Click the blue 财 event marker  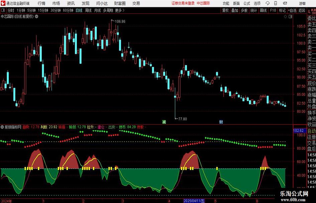click(x=221, y=122)
